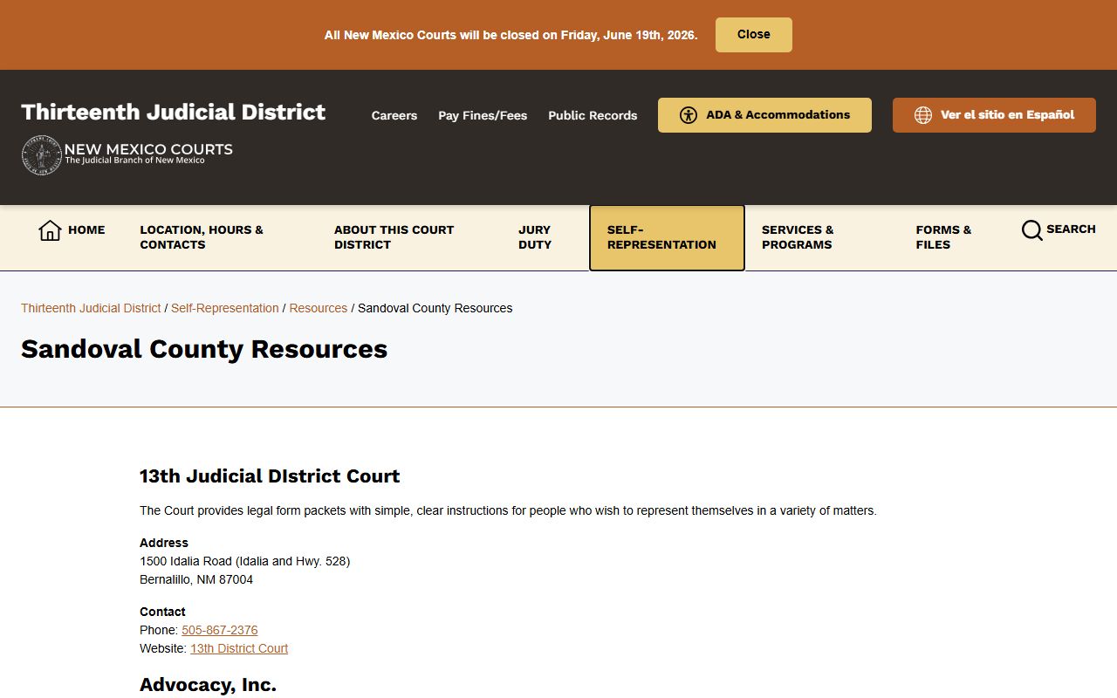The image size is (1117, 698).
Task: Click Resources breadcrumb link
Action: tap(319, 308)
